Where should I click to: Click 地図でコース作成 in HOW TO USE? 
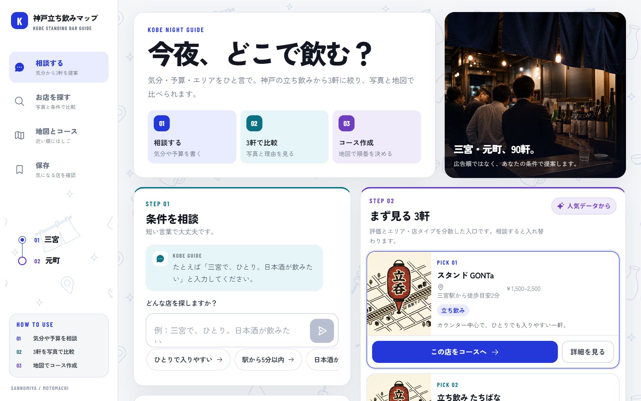[x=55, y=366]
